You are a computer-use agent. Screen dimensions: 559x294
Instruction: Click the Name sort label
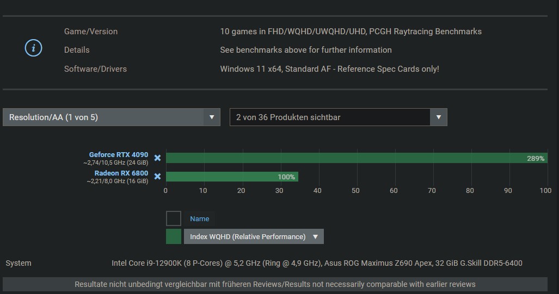(200, 219)
